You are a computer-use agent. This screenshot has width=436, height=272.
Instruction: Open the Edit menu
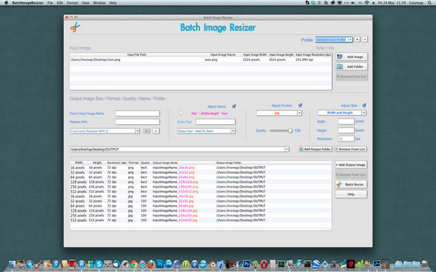[60, 3]
